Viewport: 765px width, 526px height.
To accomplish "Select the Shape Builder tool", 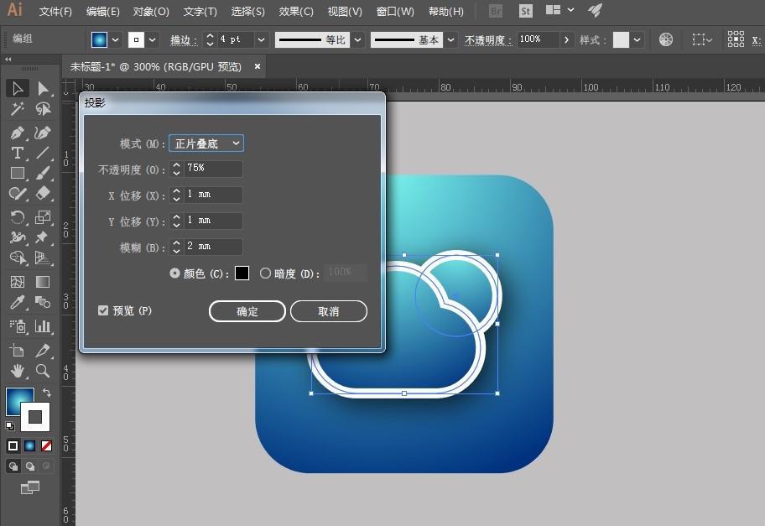I will (x=18, y=258).
